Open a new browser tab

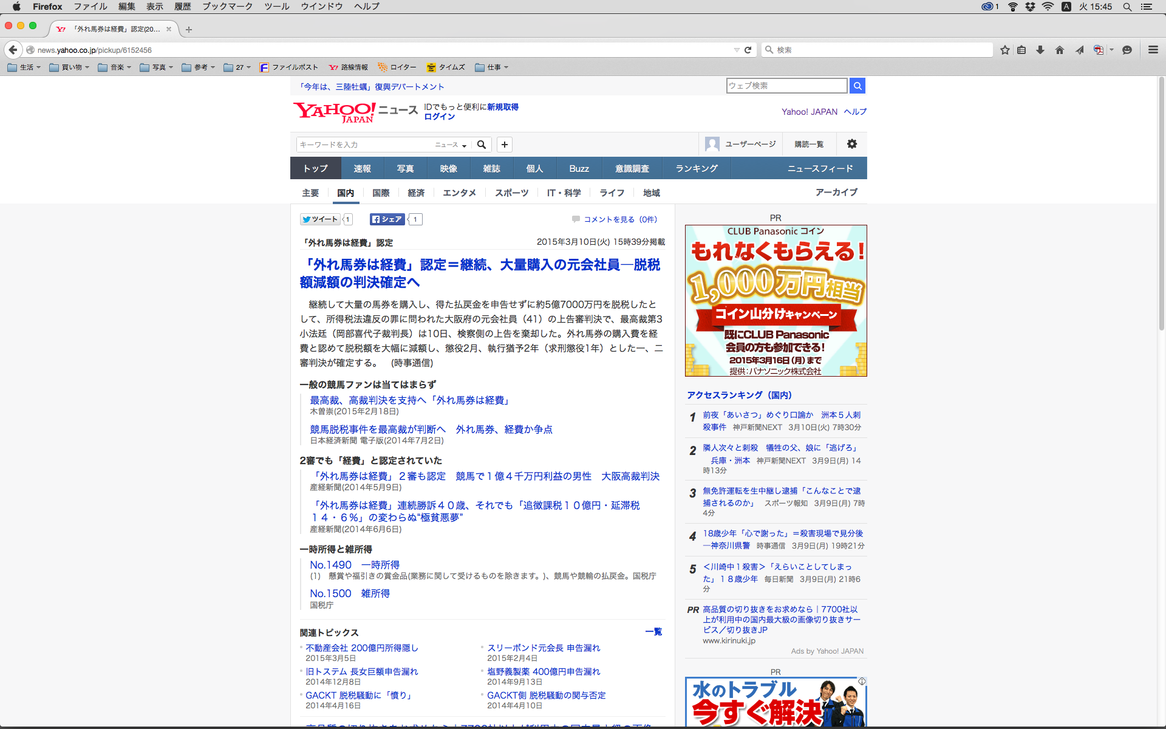click(189, 29)
